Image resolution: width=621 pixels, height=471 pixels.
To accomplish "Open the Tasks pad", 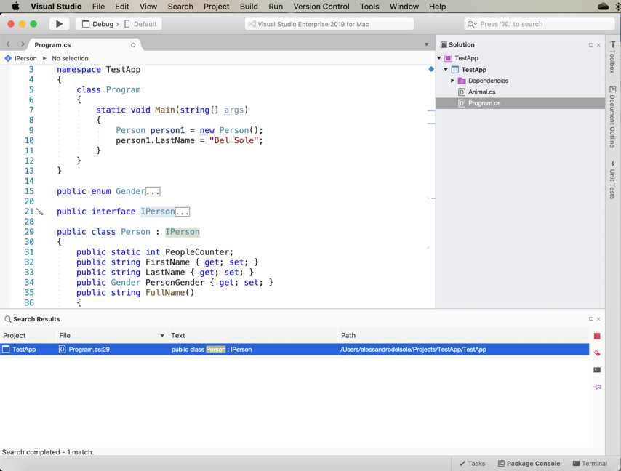I will tap(472, 464).
